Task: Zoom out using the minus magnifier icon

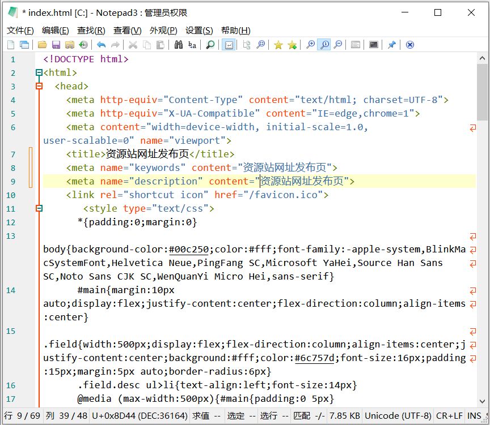Action: tap(338, 45)
